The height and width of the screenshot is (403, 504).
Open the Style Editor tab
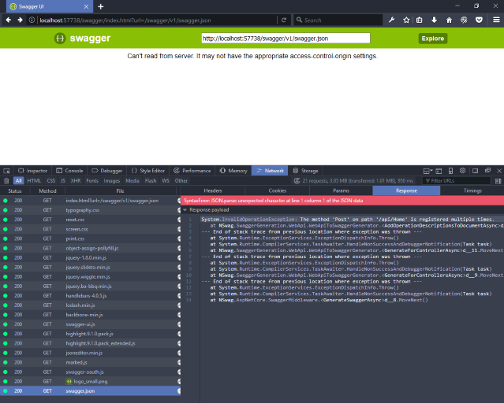[148, 171]
